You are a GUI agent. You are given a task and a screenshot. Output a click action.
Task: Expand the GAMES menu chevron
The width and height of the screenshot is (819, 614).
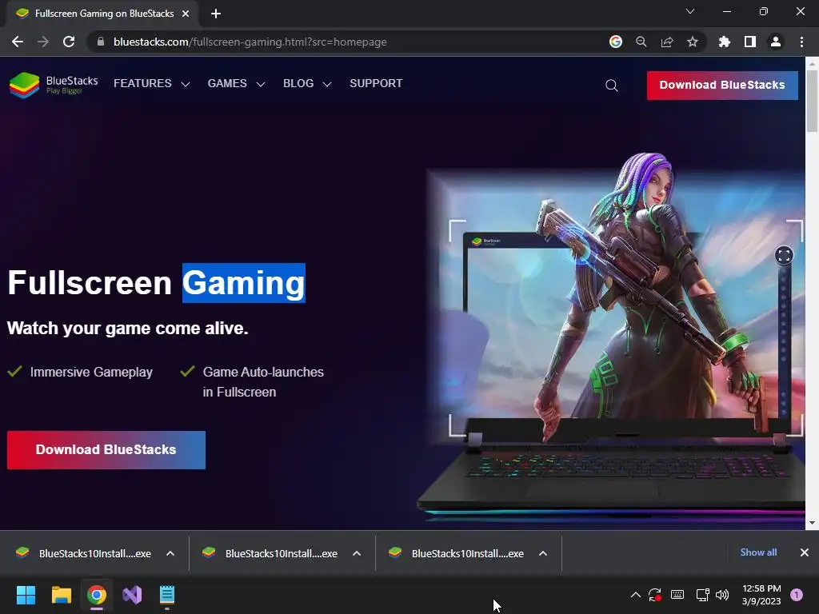(261, 84)
